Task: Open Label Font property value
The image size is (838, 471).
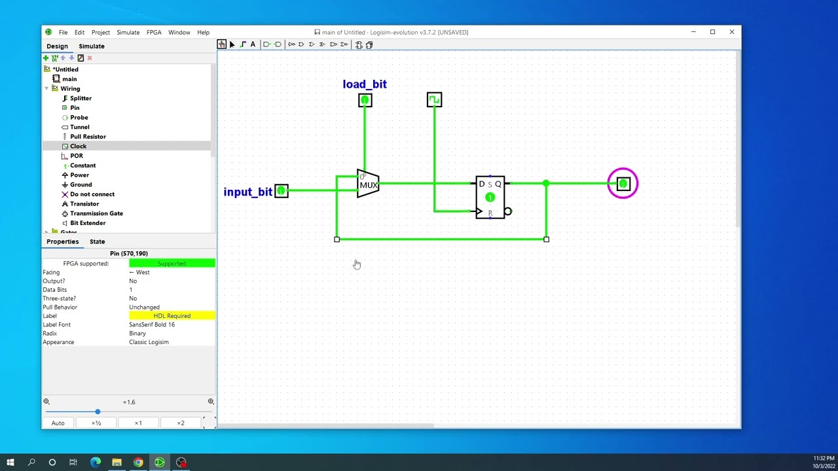Action: (172, 324)
